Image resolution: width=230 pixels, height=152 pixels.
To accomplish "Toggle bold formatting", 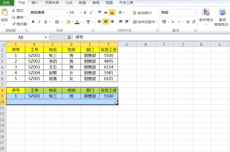I will tap(33, 22).
